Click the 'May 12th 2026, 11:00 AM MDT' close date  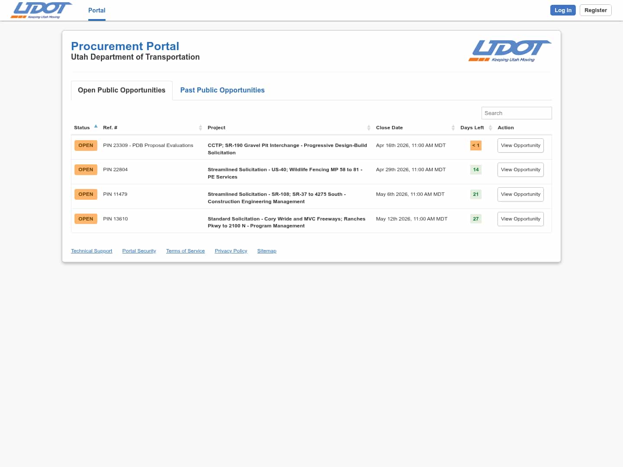coord(411,219)
